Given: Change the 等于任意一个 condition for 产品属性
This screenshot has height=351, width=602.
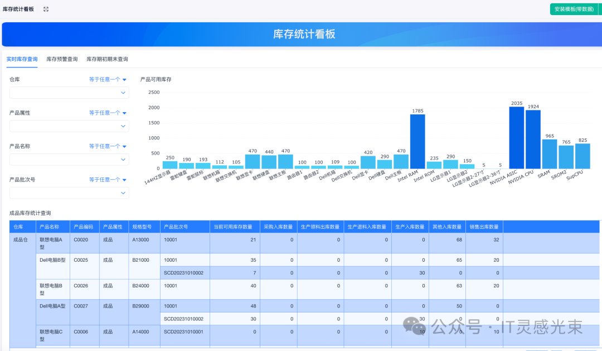Looking at the screenshot, I should (x=108, y=113).
